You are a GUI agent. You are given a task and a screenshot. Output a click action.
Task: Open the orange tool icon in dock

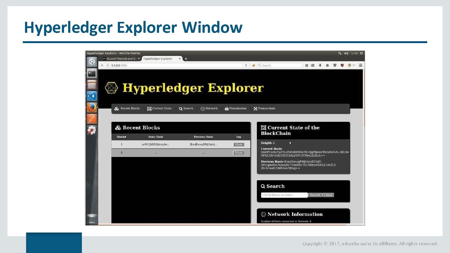point(92,119)
